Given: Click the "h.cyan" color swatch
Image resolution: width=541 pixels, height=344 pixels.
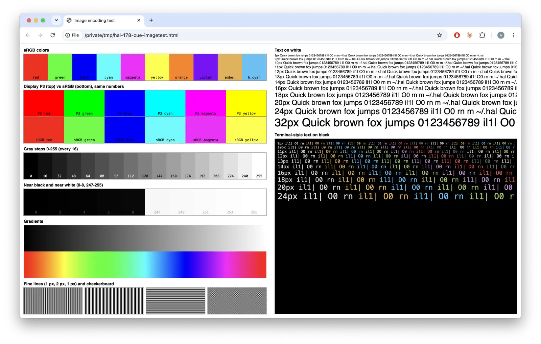Looking at the screenshot, I should pyautogui.click(x=254, y=67).
